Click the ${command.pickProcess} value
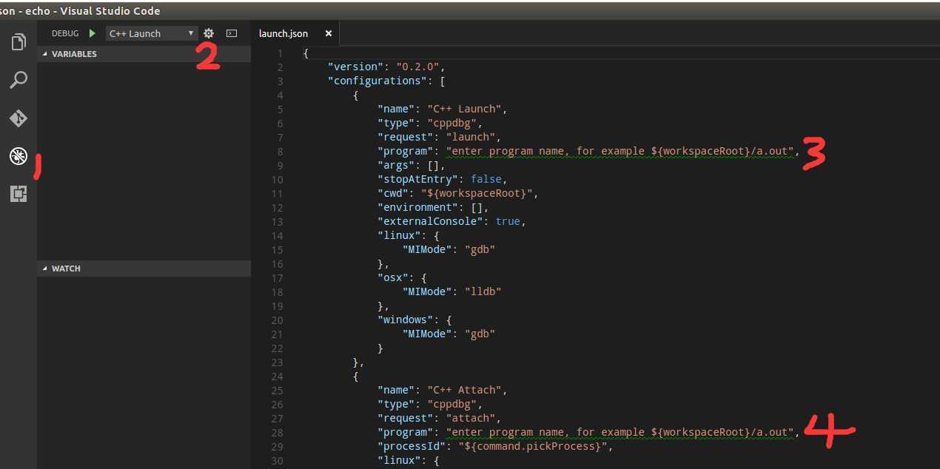Screen dimensions: 940x469 coord(532,446)
